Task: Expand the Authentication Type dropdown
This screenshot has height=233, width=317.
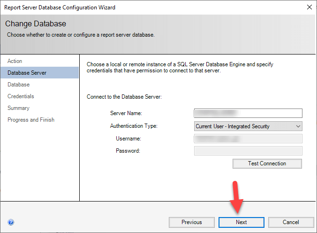Action: (x=248, y=126)
